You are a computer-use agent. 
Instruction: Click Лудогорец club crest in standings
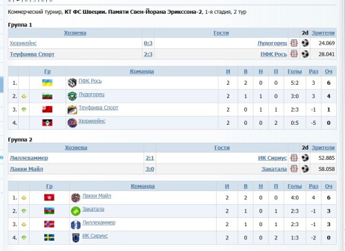[72, 96]
